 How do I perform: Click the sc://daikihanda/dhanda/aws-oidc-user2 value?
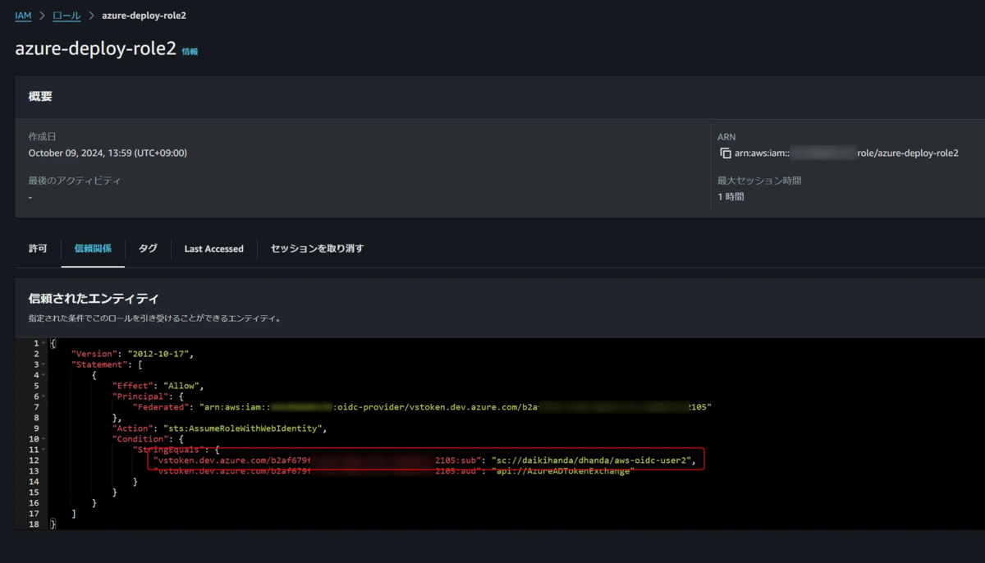point(591,460)
